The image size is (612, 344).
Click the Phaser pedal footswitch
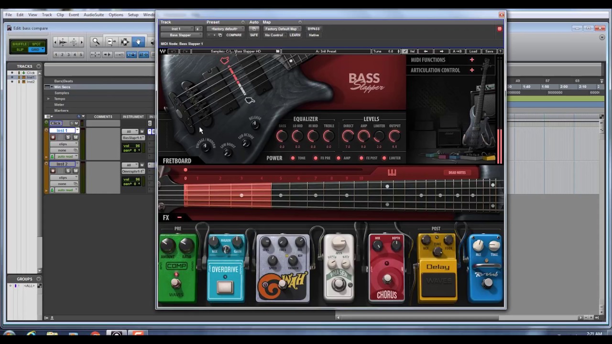[339, 284]
